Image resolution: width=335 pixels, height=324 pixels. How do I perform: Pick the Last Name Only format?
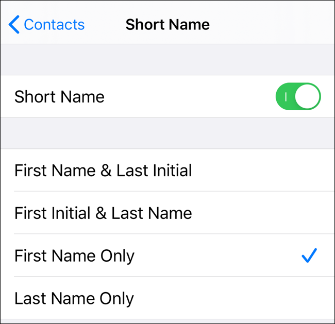tap(167, 298)
